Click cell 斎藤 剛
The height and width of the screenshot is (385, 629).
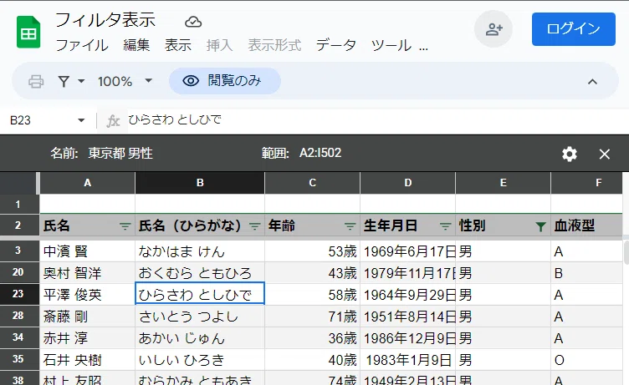pos(88,316)
